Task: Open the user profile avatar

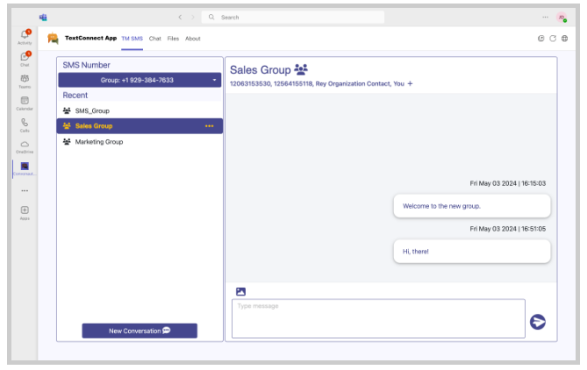Action: pyautogui.click(x=562, y=18)
